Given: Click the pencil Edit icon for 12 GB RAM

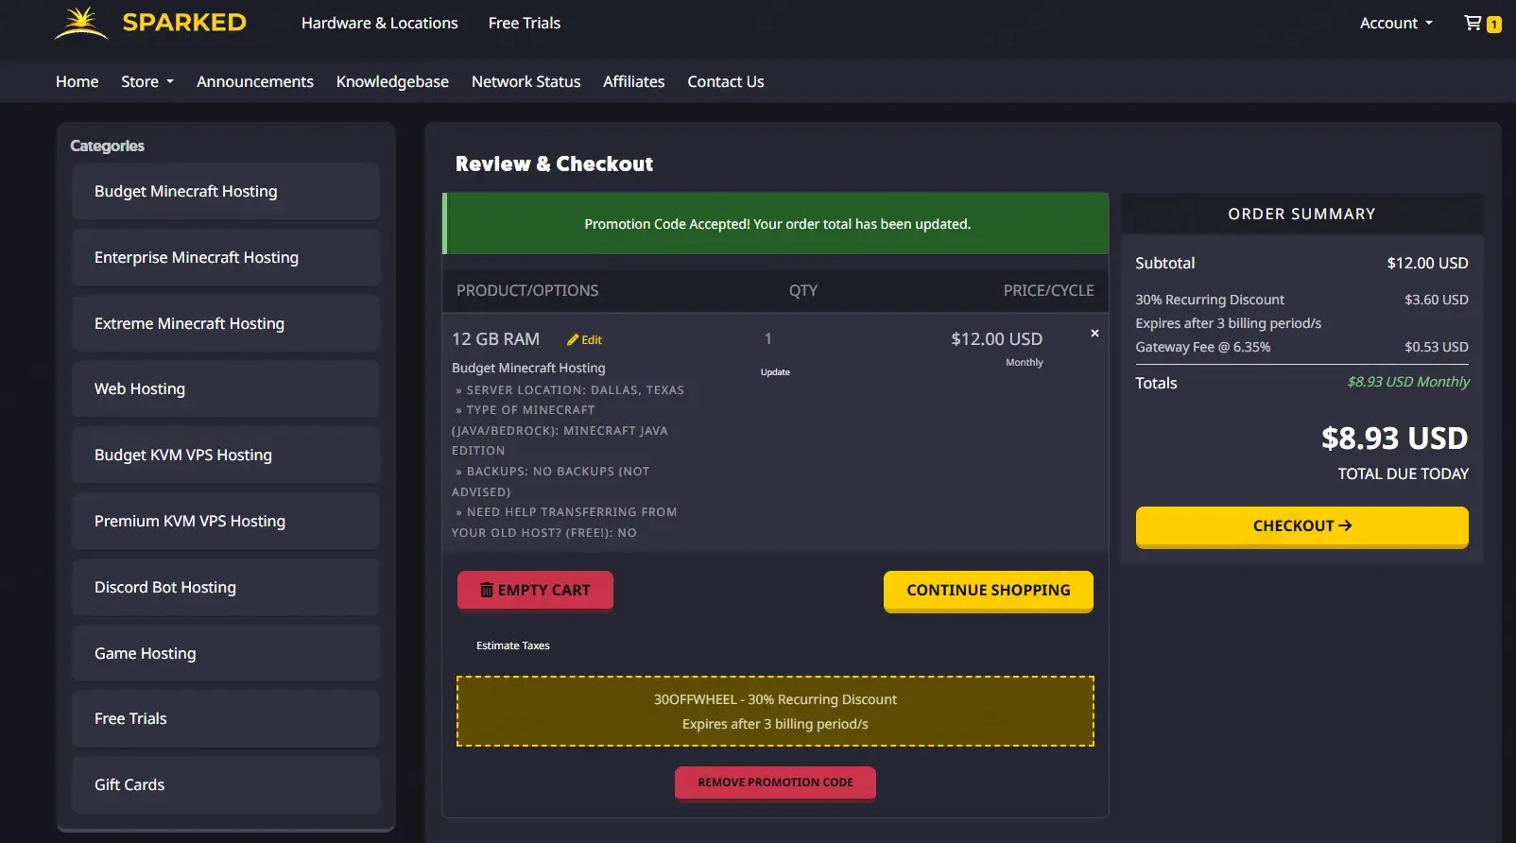Looking at the screenshot, I should (x=584, y=339).
